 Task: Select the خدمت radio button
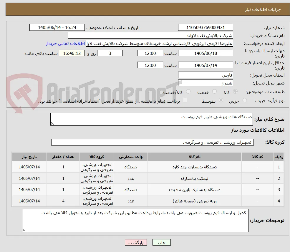click(215, 92)
